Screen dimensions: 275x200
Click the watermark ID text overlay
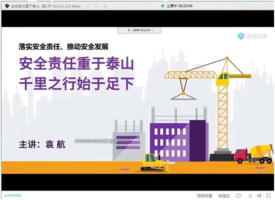click(103, 141)
